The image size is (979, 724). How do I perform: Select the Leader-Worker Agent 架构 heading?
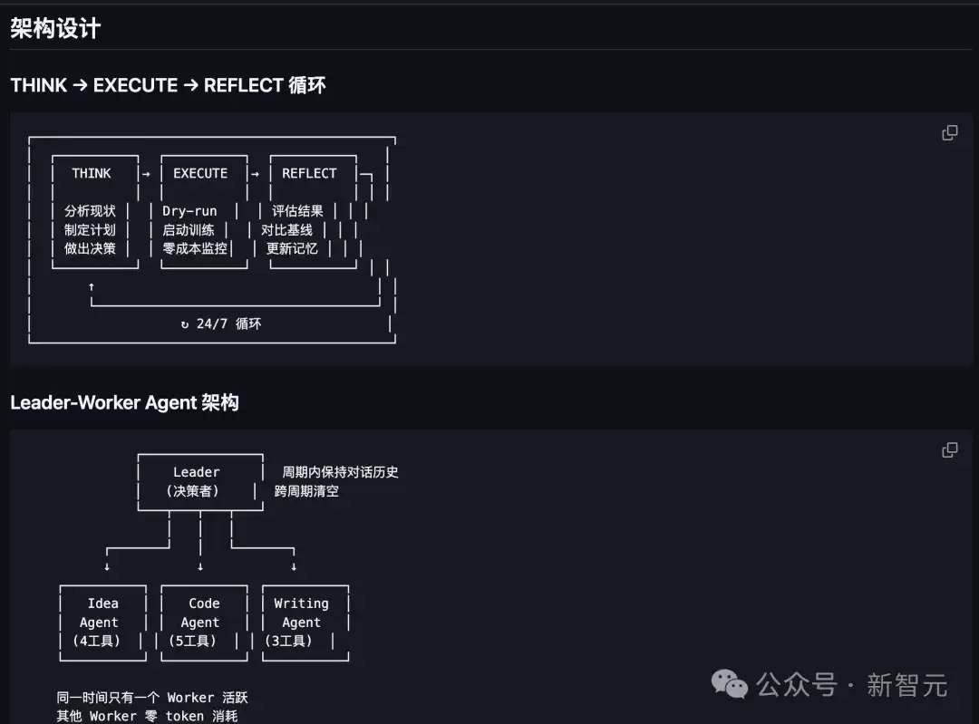[124, 402]
